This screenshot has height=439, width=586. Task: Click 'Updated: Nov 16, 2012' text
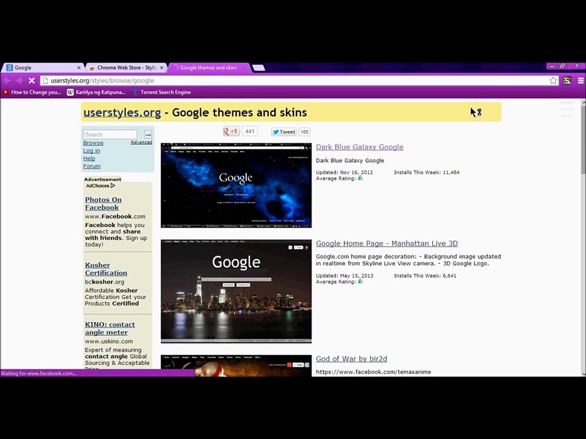coord(344,172)
